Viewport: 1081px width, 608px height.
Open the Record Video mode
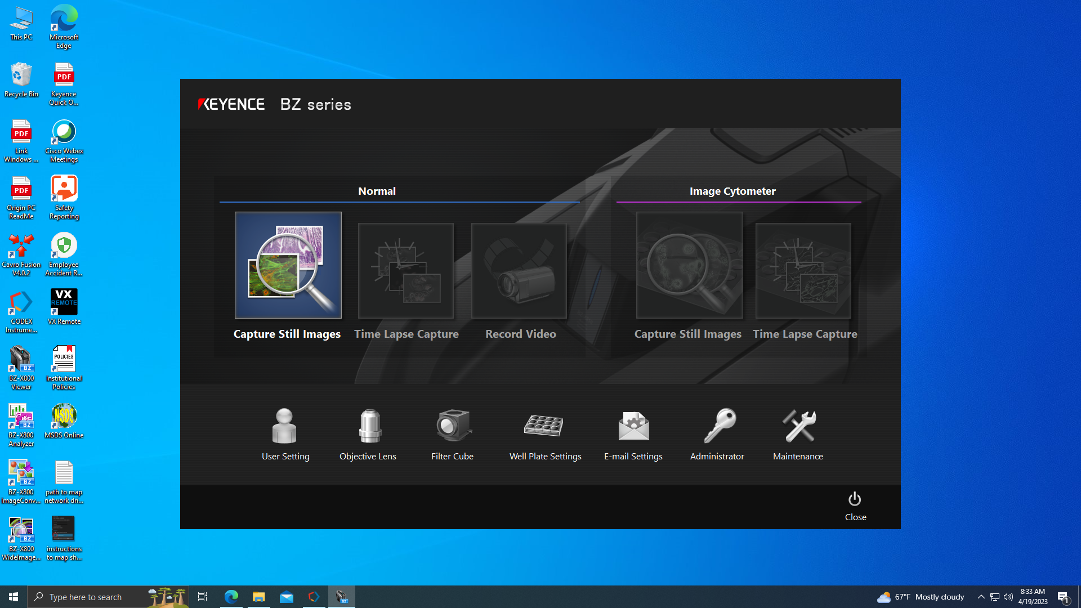519,271
